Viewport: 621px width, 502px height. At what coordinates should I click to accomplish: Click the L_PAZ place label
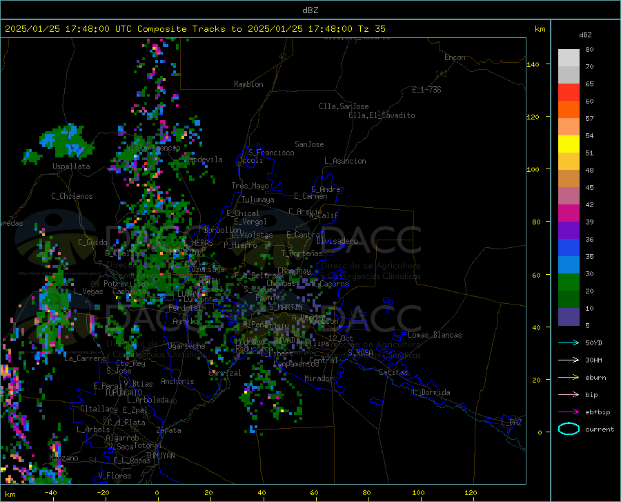click(x=511, y=423)
